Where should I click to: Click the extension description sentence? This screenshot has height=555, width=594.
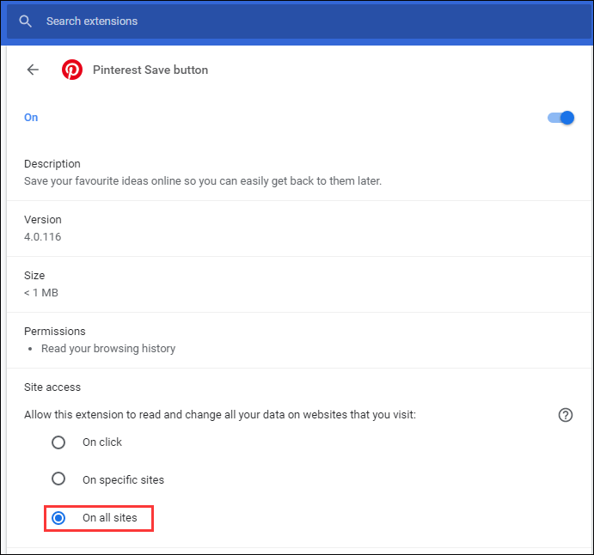point(203,181)
